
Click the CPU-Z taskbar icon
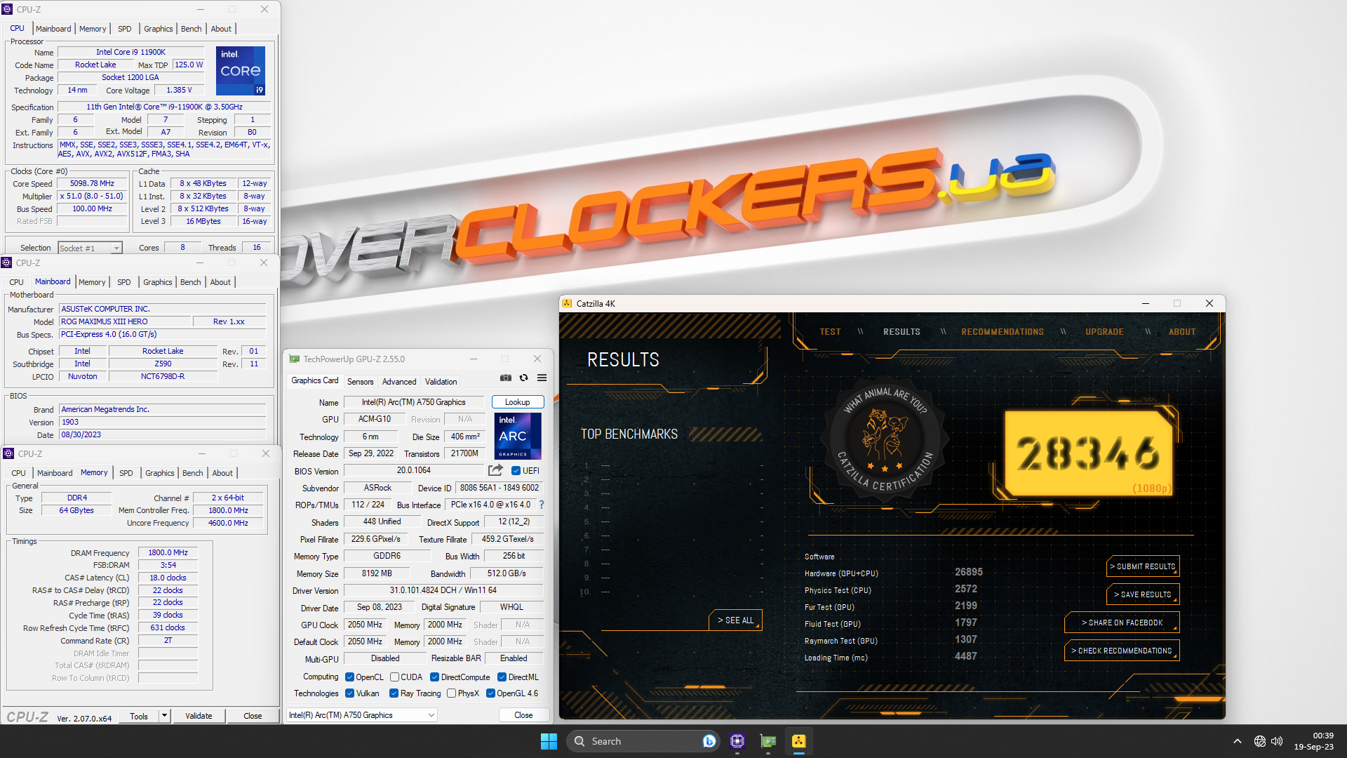pos(737,741)
